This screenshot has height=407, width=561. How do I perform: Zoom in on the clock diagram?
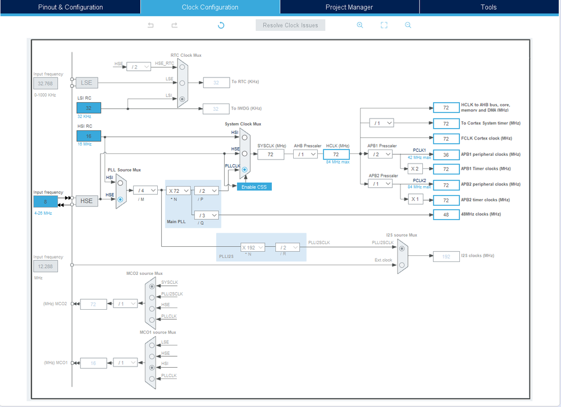[360, 25]
